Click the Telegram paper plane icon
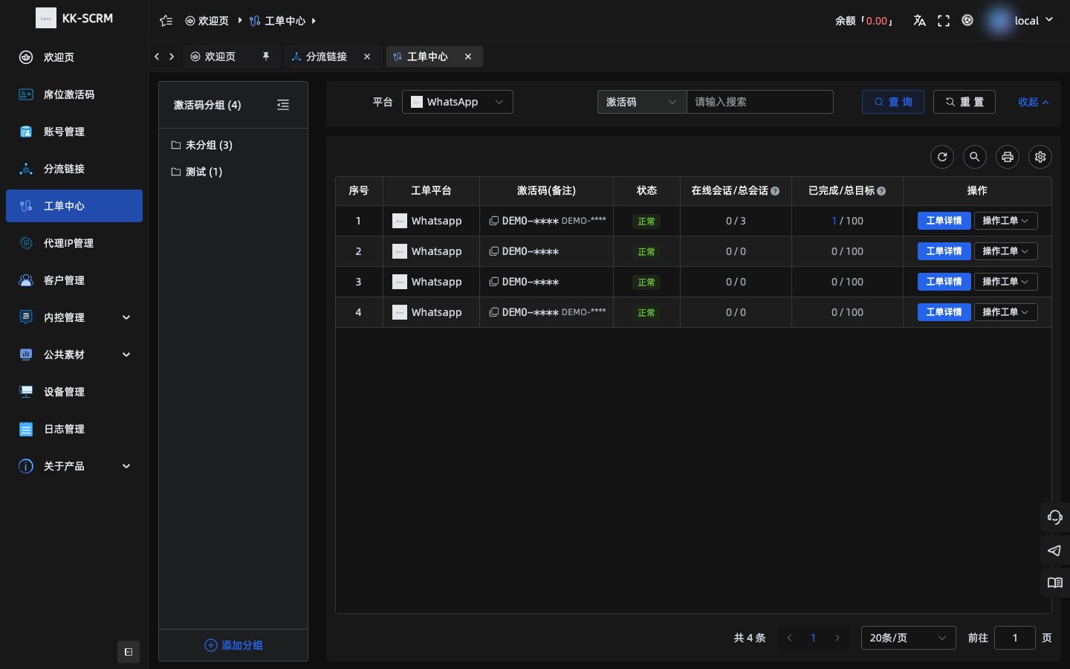The image size is (1070, 669). click(x=1055, y=550)
